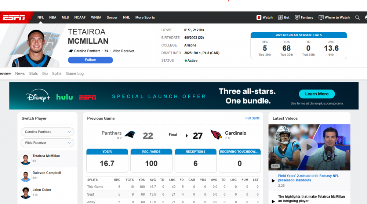The image size is (367, 204).
Task: Click the ESPN logo in header
Action: [14, 18]
